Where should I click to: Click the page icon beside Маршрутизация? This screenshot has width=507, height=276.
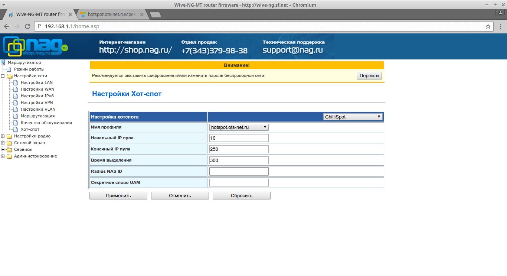(x=16, y=116)
